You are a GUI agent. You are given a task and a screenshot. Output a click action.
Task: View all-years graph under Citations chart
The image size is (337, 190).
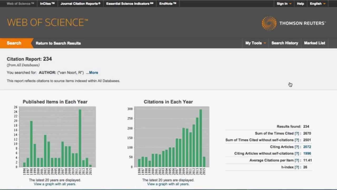click(x=168, y=184)
